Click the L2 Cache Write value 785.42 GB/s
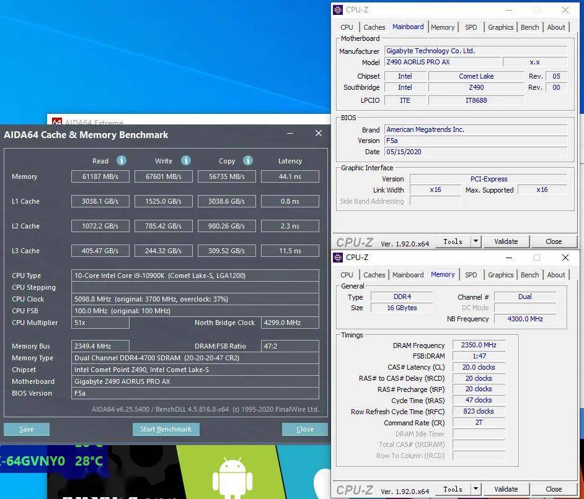 (164, 226)
